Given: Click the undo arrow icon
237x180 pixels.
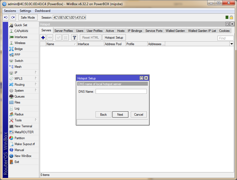Looking at the screenshot, I should click(x=6, y=18).
